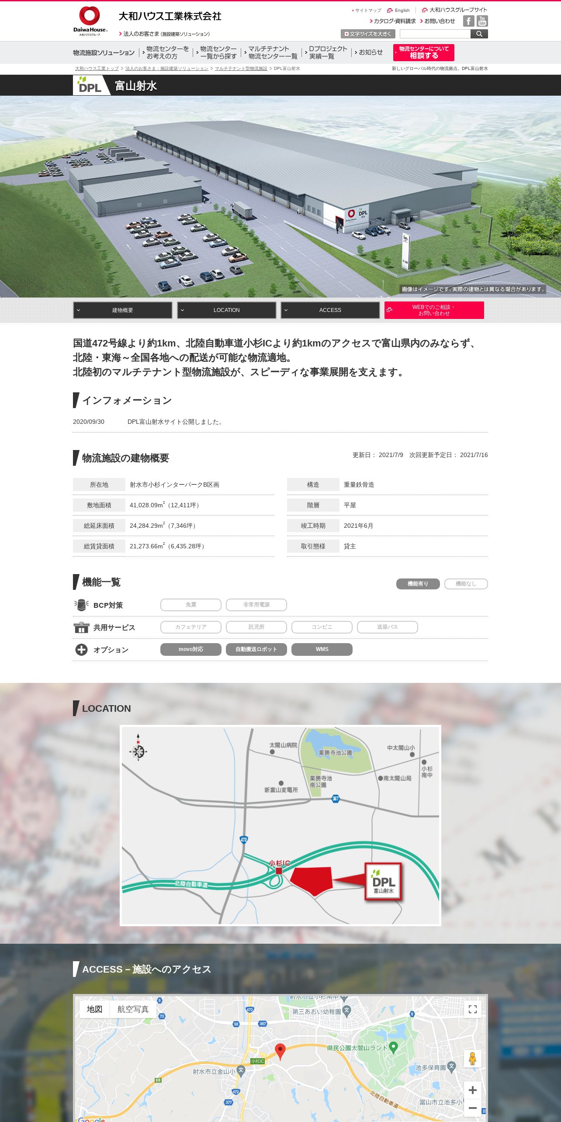The width and height of the screenshot is (561, 1122).
Task: Open マルチテナント物流センター一覧 menu
Action: pyautogui.click(x=271, y=52)
